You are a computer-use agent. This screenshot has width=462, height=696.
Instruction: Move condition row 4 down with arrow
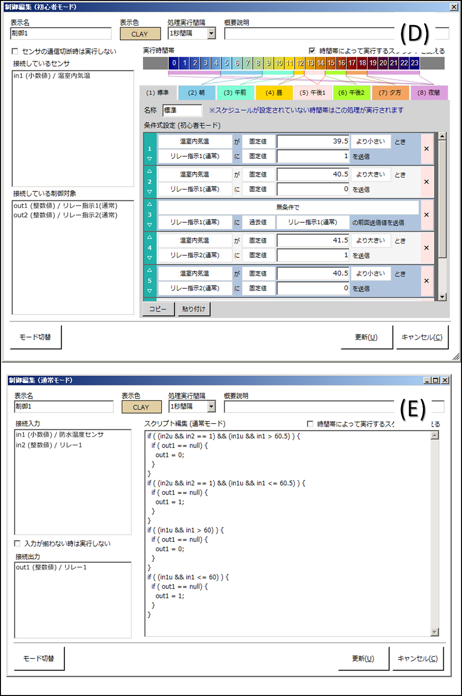tap(150, 258)
